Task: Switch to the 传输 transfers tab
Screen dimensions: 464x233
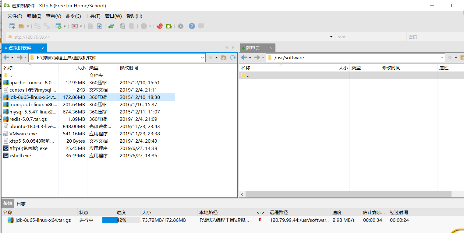Action: 8,203
